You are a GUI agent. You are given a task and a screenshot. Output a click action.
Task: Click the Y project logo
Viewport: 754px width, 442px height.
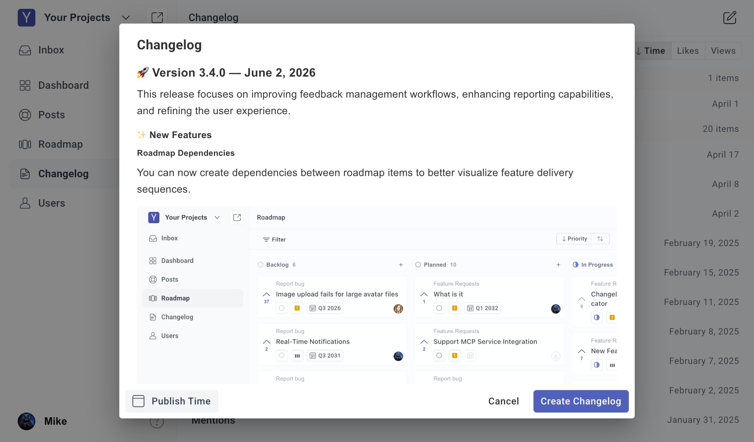[27, 18]
